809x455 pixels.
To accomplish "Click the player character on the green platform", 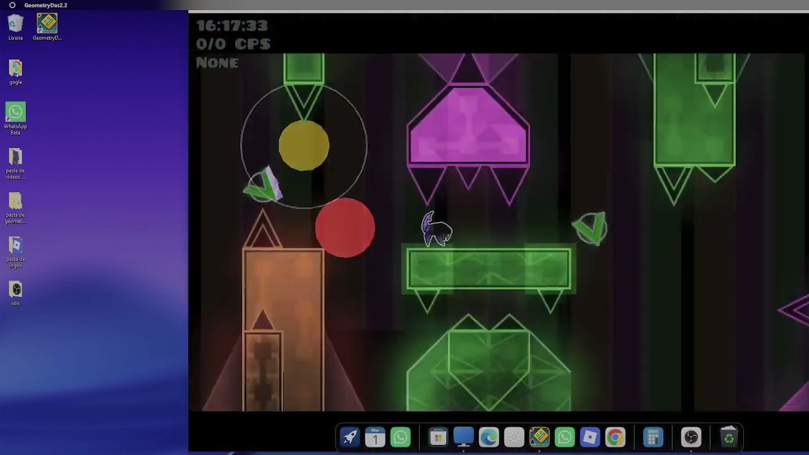I will coord(437,229).
